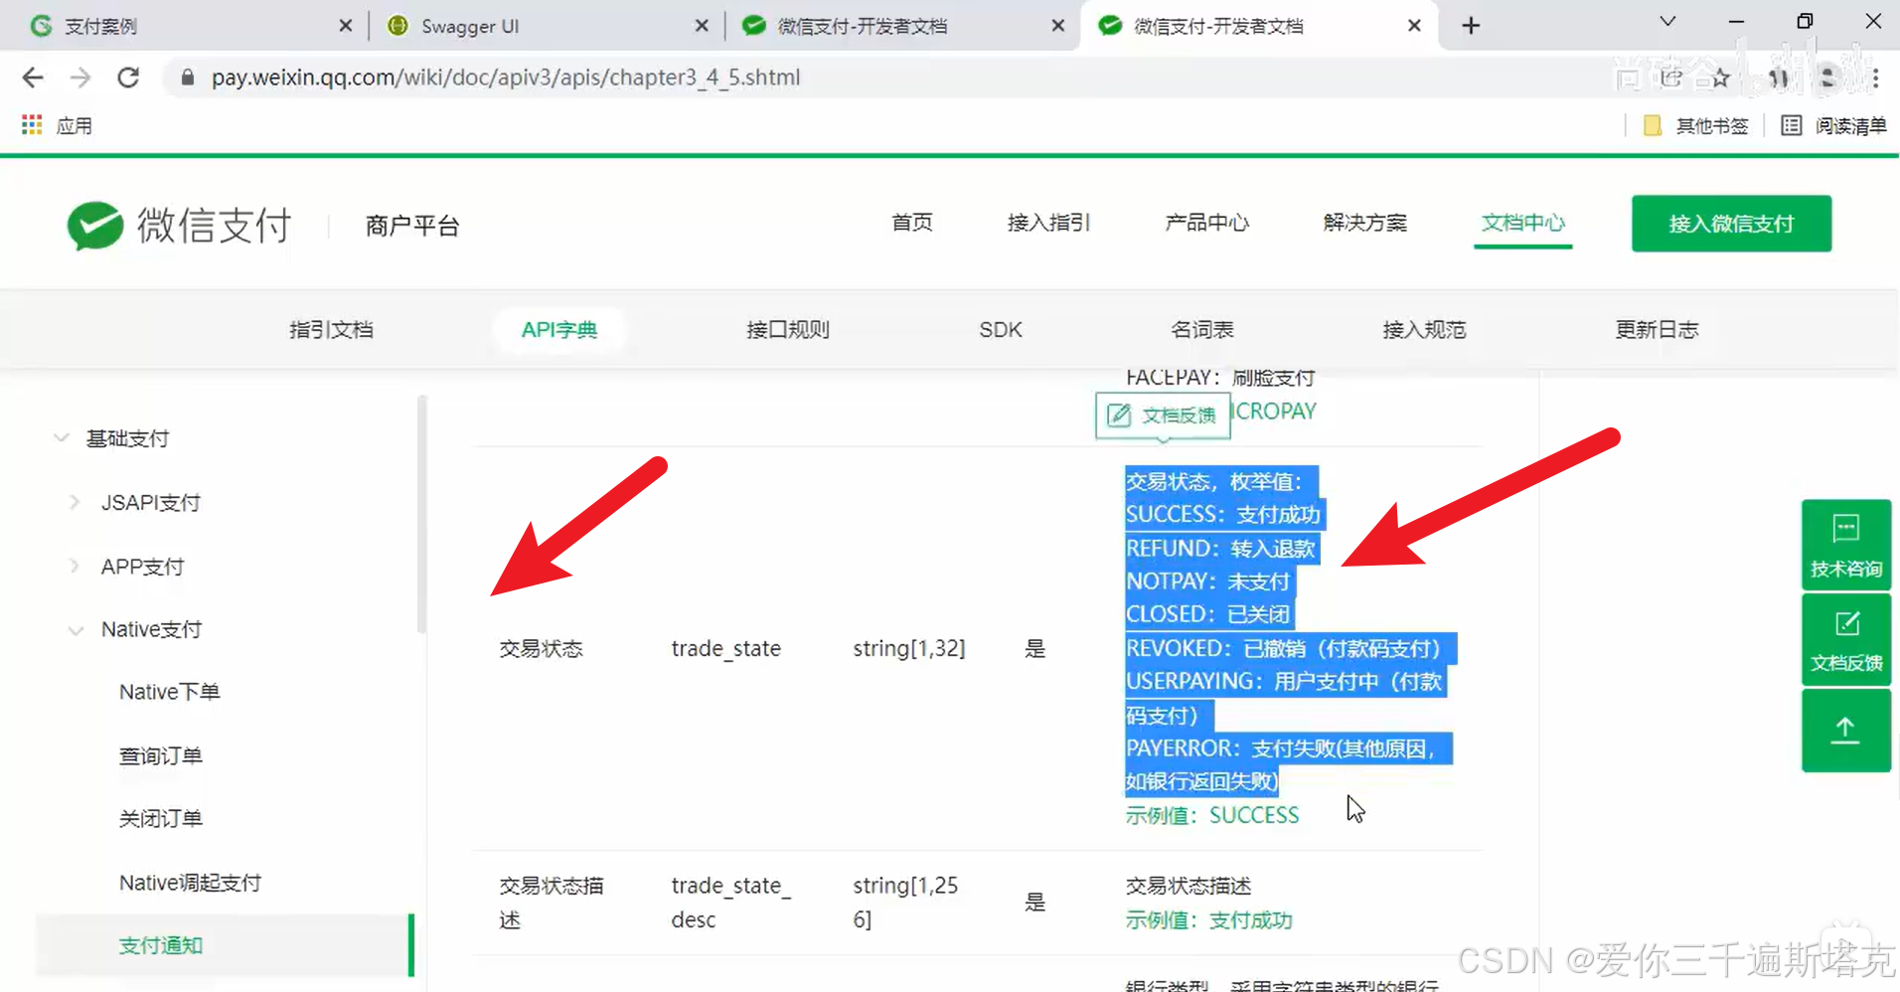Click the WeChat Pay logo
Screen dimensions: 1900x992
179,226
